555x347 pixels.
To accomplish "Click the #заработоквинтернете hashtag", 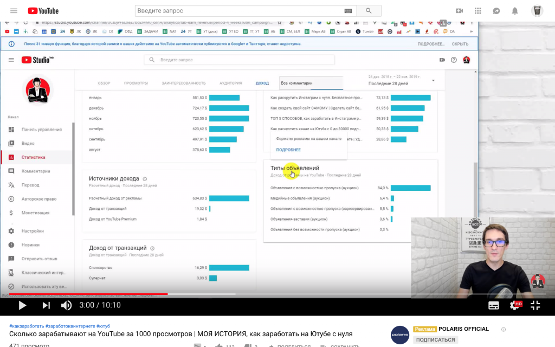I will tap(70, 326).
